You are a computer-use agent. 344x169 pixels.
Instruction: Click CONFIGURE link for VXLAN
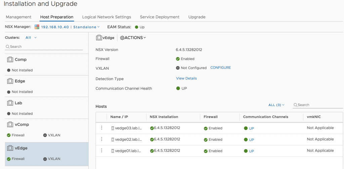pyautogui.click(x=220, y=68)
